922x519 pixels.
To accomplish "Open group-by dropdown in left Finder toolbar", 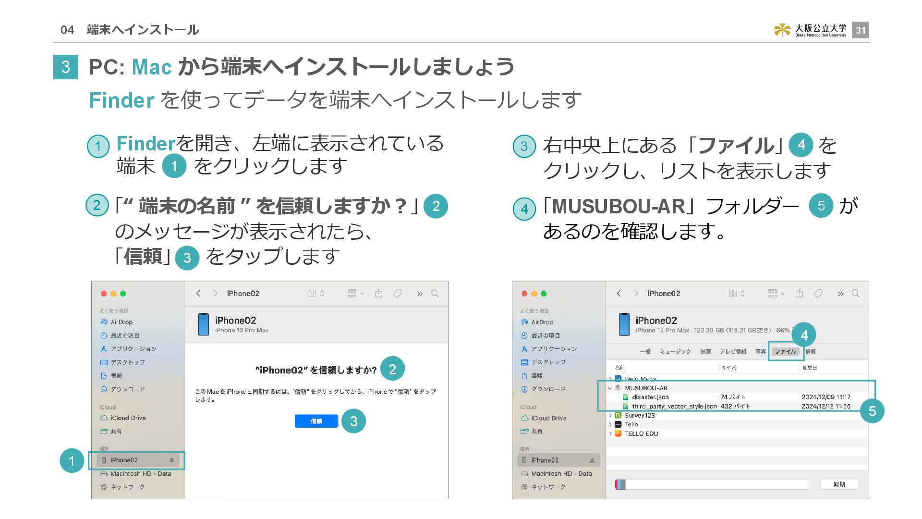I will click(356, 294).
